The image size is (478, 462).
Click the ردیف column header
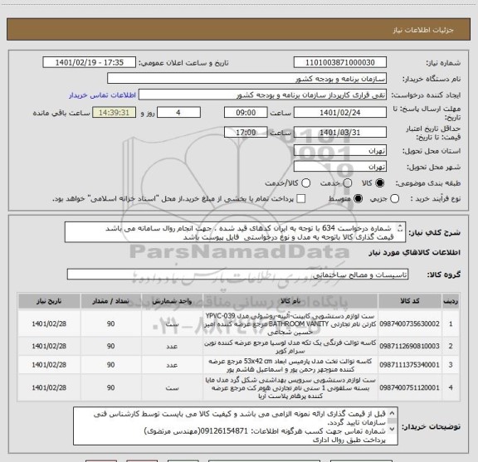coord(451,301)
